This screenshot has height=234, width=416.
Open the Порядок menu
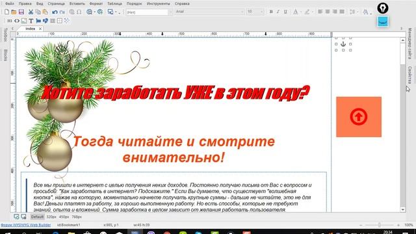[x=134, y=4]
